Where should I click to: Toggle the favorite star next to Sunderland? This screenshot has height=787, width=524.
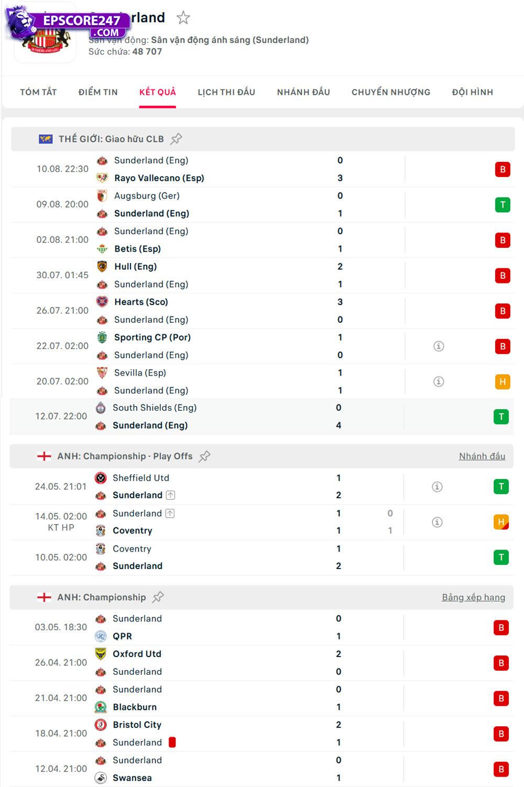(182, 17)
